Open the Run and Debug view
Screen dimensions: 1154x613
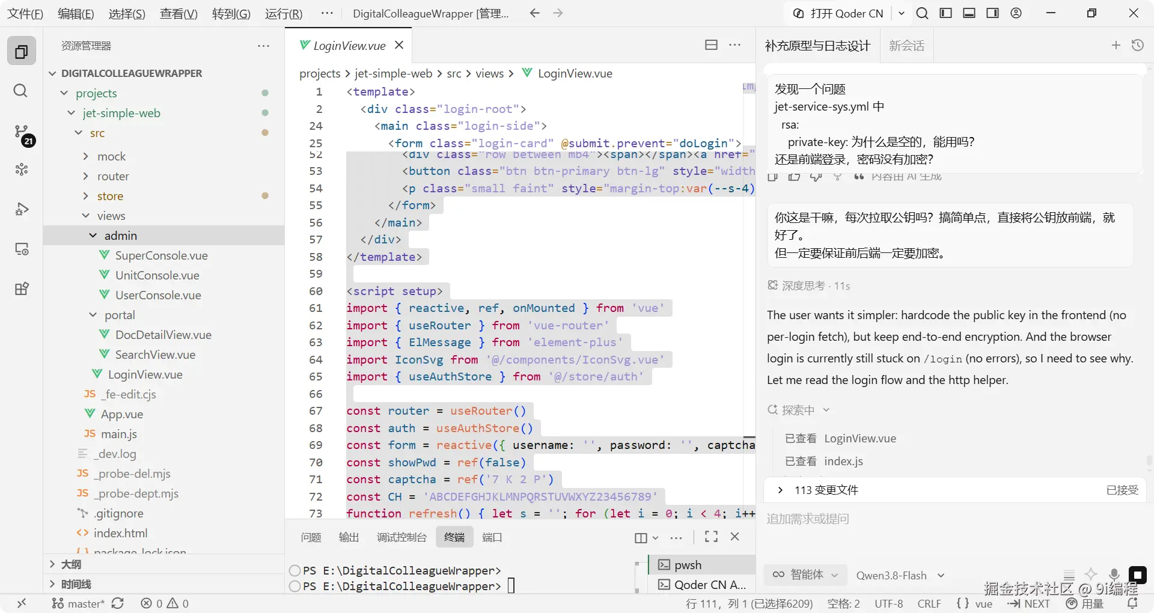coord(22,209)
